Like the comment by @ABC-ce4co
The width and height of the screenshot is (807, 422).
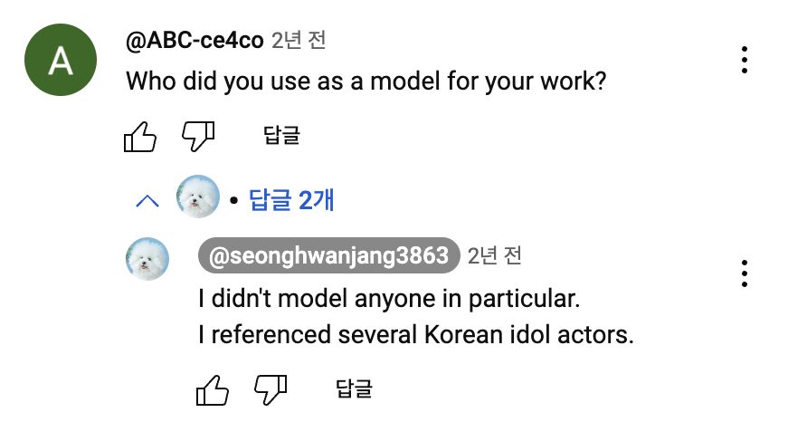pyautogui.click(x=140, y=137)
